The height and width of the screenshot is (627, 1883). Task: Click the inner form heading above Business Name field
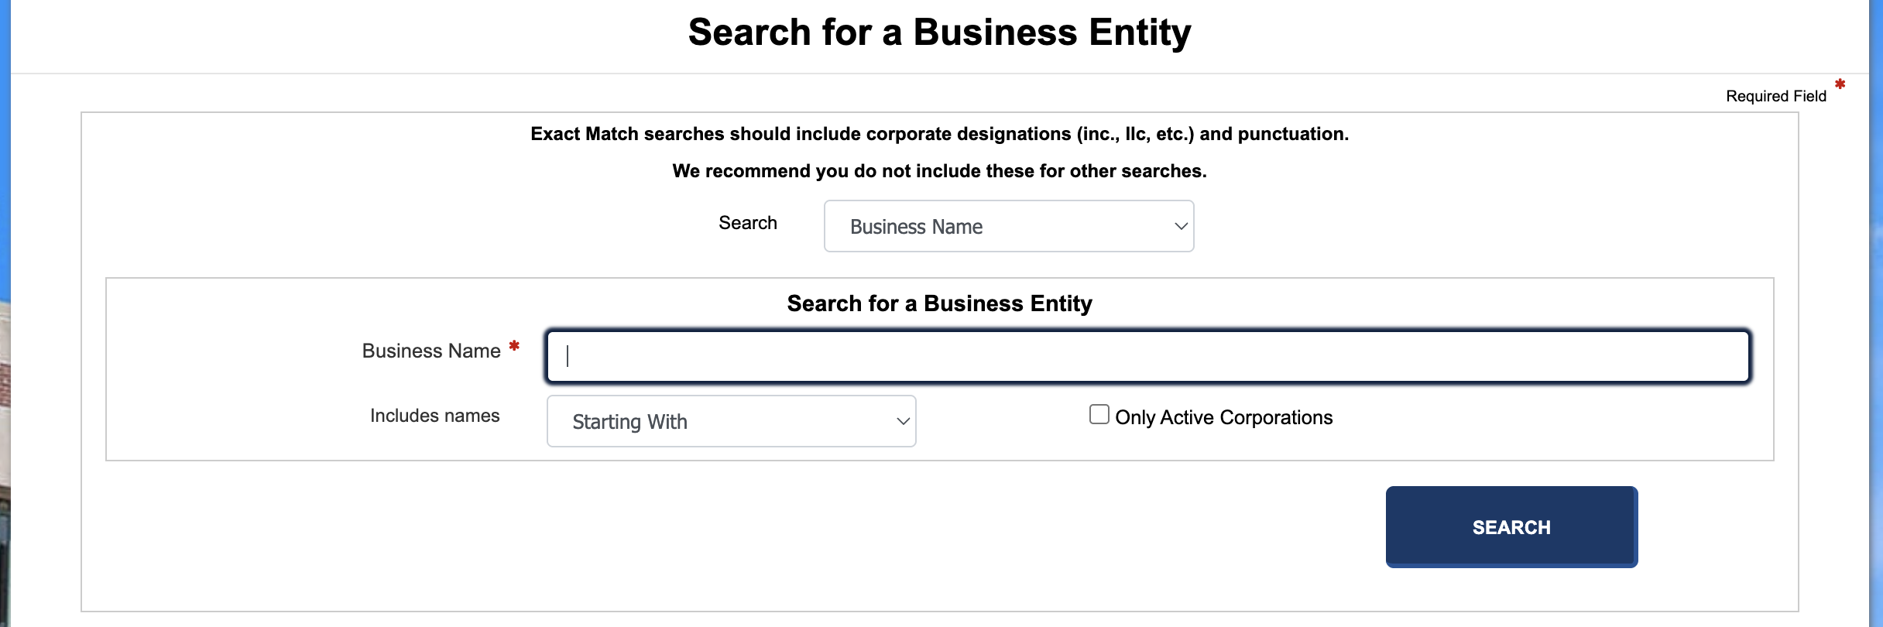pyautogui.click(x=939, y=303)
